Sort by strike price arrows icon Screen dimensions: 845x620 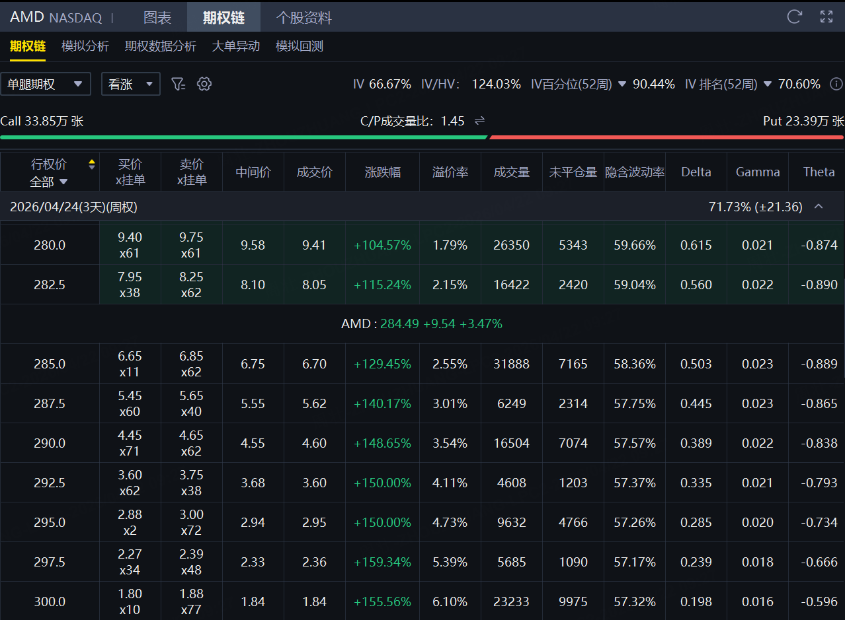(x=92, y=164)
